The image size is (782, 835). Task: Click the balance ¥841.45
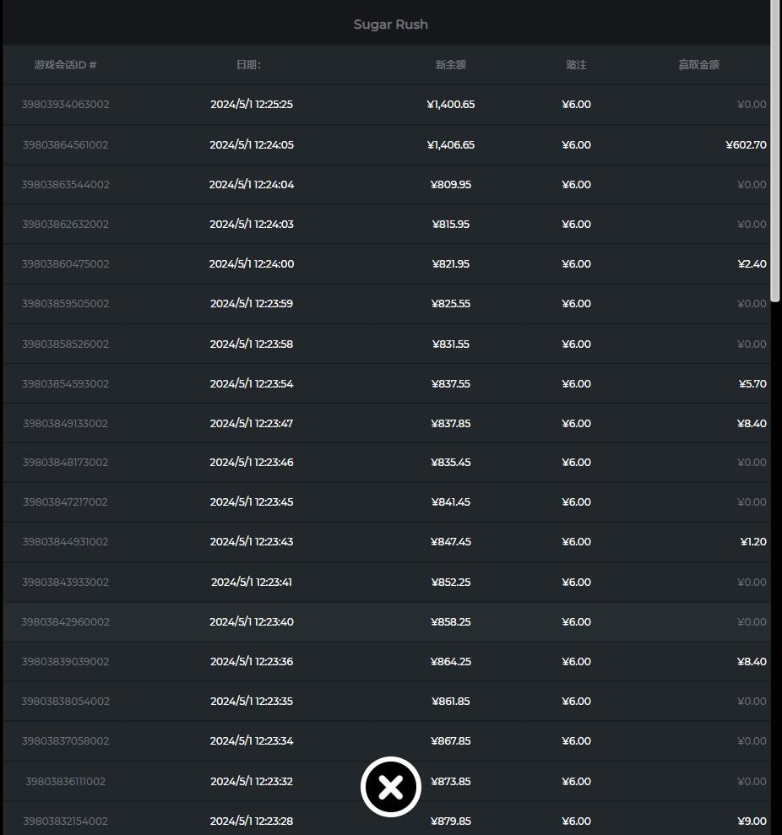(x=451, y=502)
